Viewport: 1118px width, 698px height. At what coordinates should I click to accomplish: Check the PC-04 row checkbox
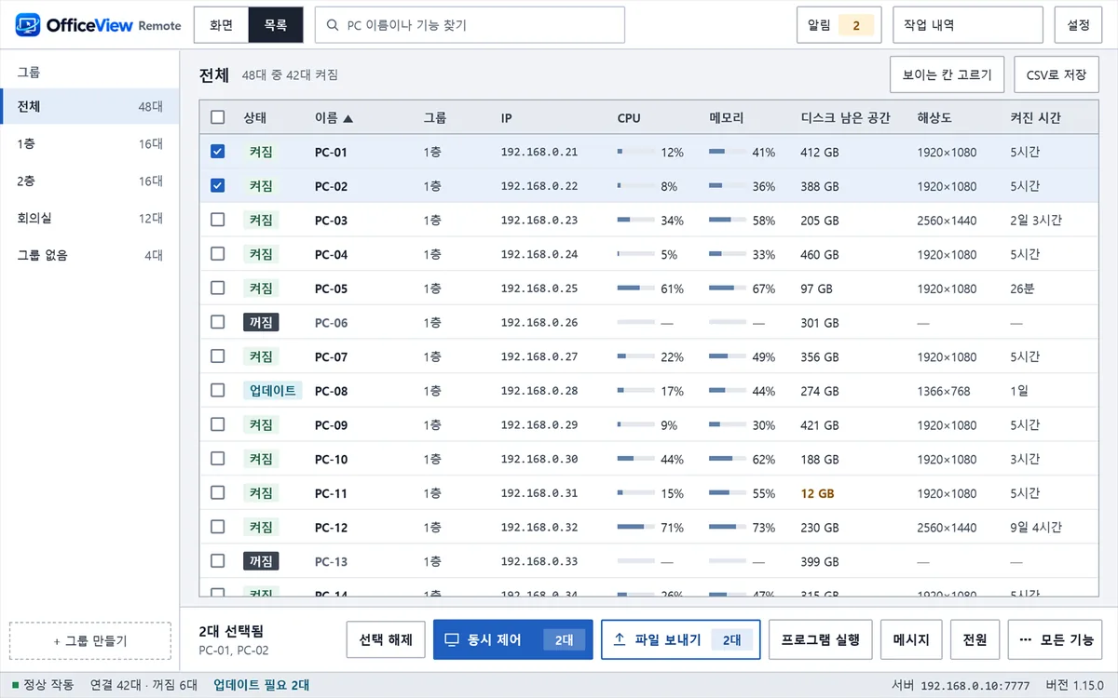[218, 254]
